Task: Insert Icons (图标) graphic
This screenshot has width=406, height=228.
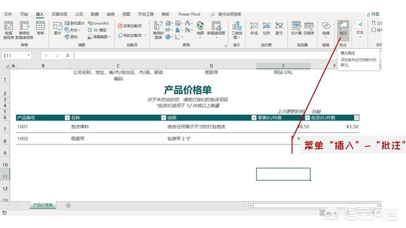Action: click(71, 37)
